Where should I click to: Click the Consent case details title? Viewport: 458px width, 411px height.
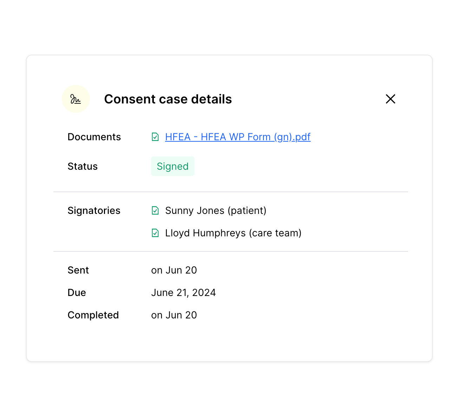tap(168, 99)
